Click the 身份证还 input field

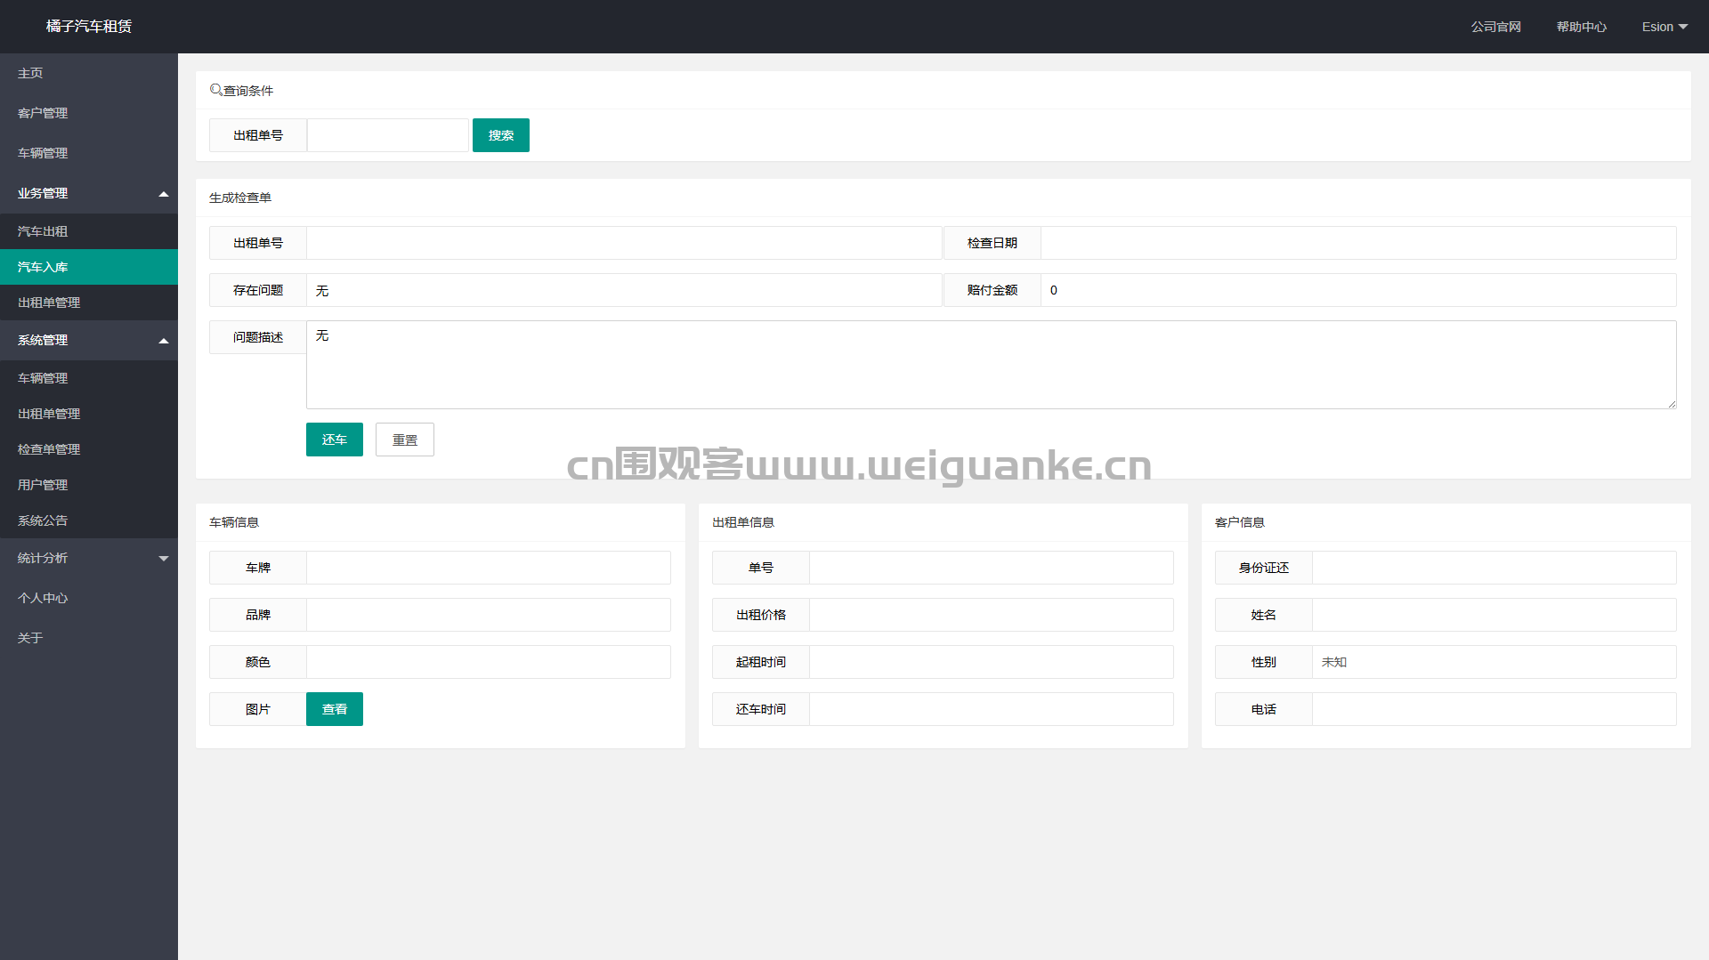coord(1494,568)
